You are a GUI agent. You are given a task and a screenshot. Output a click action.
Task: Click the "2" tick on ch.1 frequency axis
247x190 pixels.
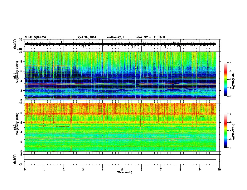pos(22,90)
